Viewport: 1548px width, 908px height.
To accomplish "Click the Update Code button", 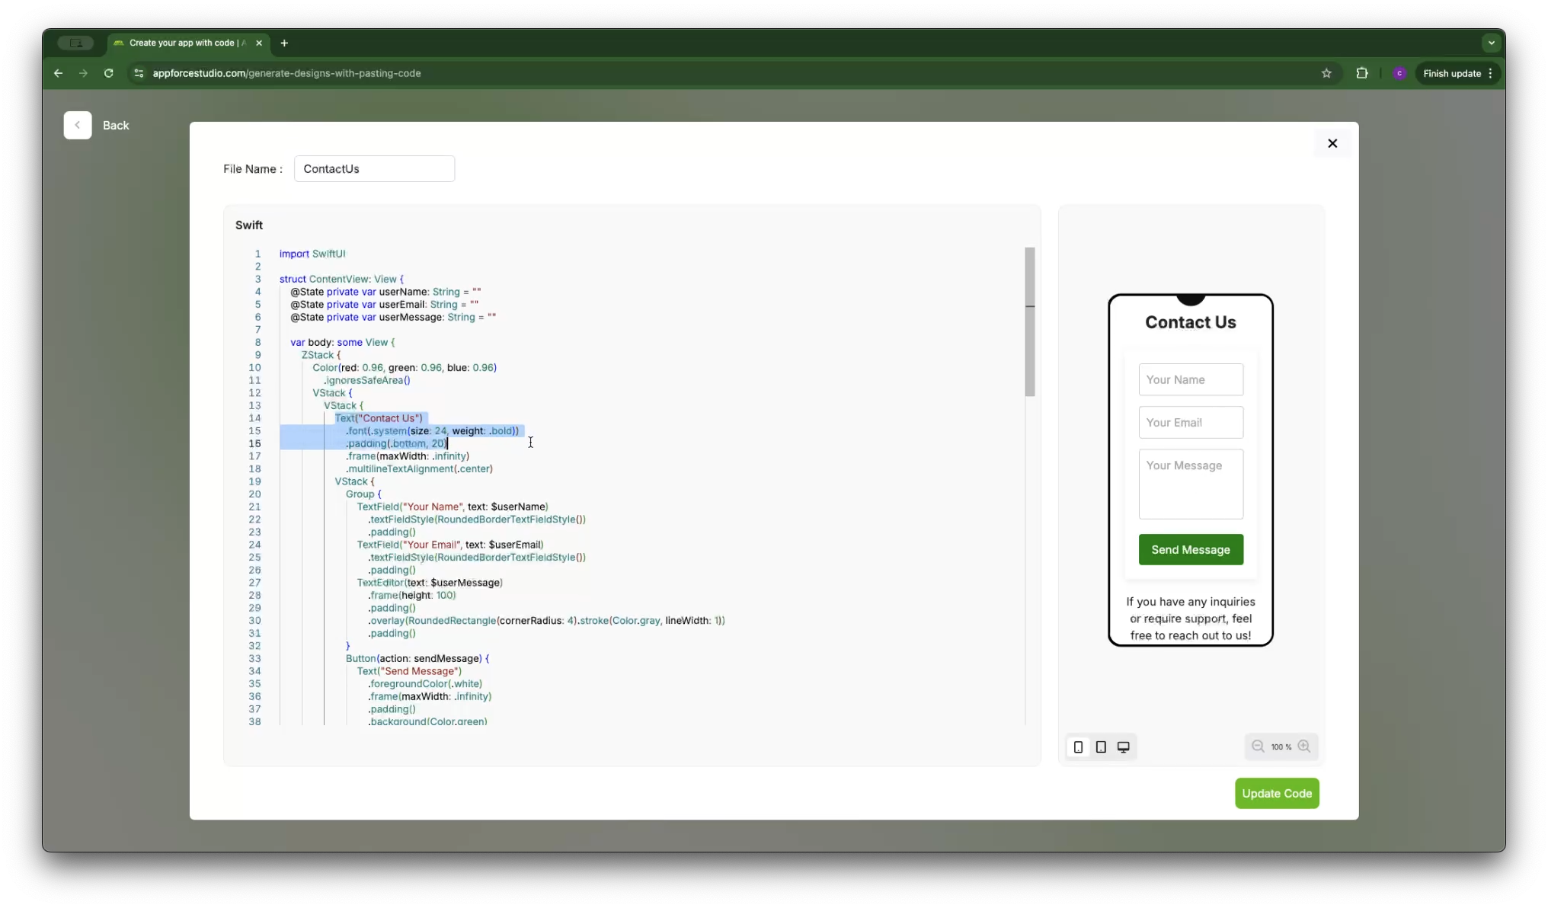I will pos(1277,793).
